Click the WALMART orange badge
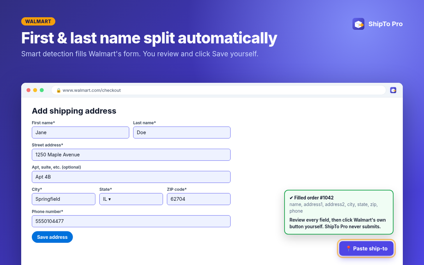This screenshot has width=424, height=265. [x=38, y=21]
